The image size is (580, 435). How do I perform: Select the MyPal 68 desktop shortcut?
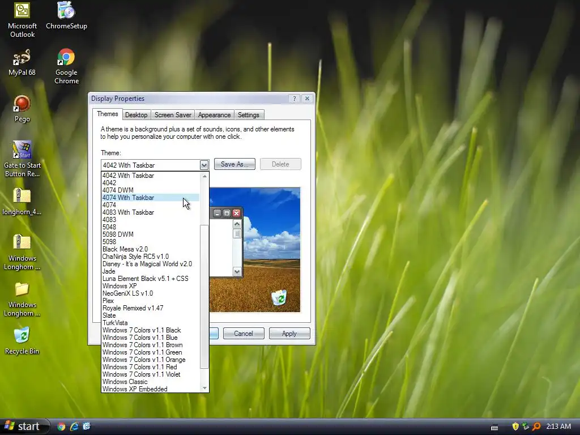coord(22,62)
